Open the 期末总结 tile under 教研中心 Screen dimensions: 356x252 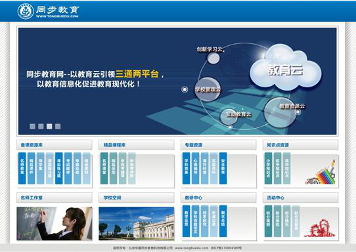223,221
